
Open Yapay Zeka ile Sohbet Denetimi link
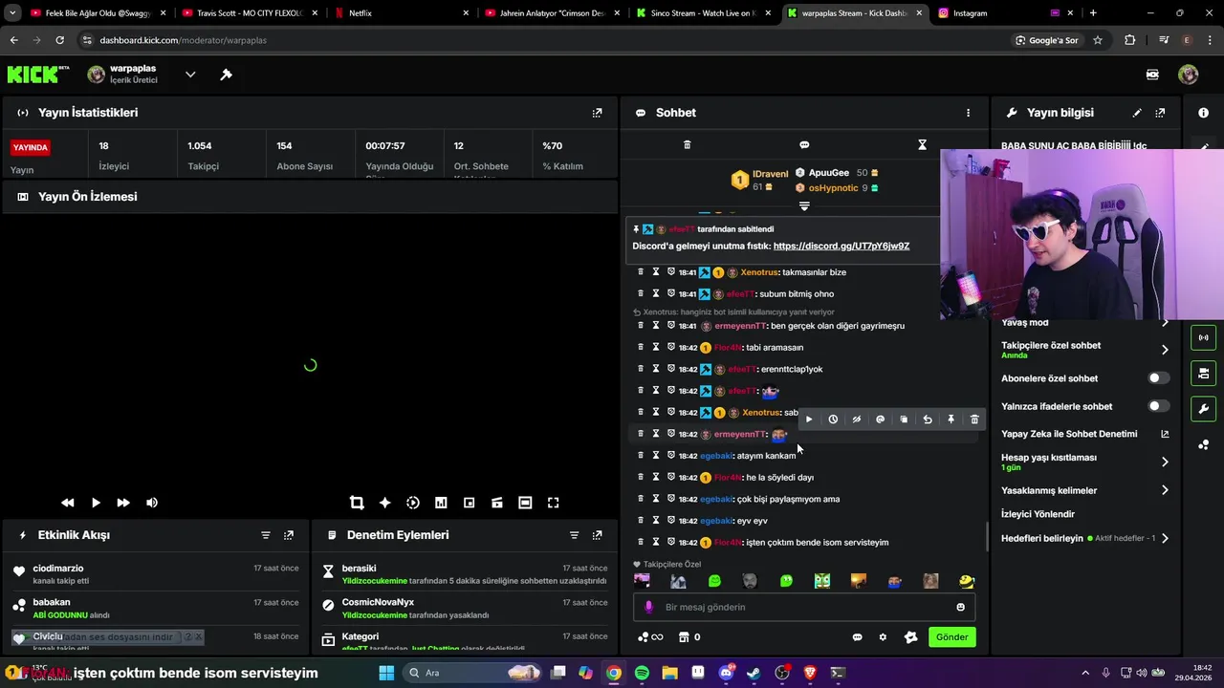1085,434
